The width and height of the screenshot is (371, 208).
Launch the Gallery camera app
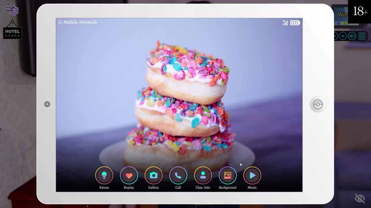pos(154,175)
